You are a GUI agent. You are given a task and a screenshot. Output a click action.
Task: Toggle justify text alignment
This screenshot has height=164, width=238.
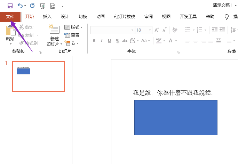(211, 41)
